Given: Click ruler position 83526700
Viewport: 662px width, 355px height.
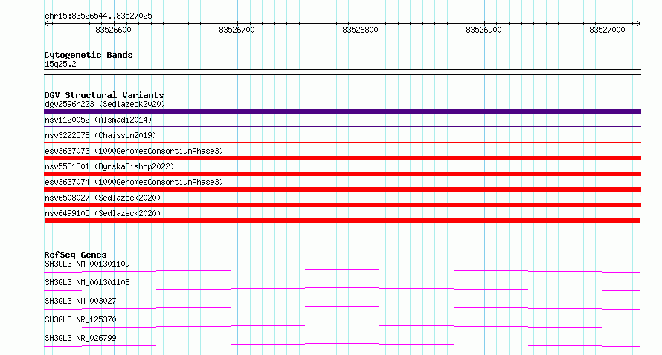Looking at the screenshot, I should pyautogui.click(x=237, y=30).
